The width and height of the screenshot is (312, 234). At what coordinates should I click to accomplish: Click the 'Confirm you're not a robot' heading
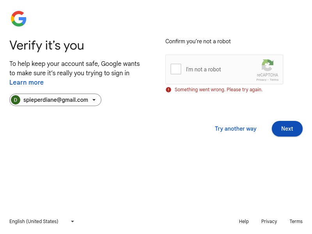pos(198,41)
